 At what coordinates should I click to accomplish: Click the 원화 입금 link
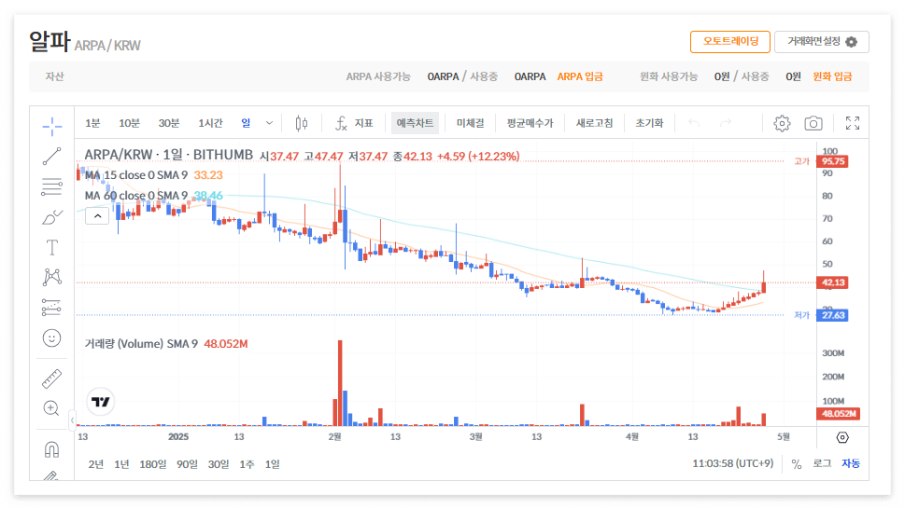[x=832, y=76]
